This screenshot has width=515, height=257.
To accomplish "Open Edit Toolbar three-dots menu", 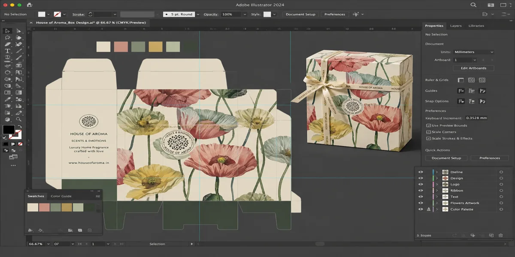I will pyautogui.click(x=13, y=165).
